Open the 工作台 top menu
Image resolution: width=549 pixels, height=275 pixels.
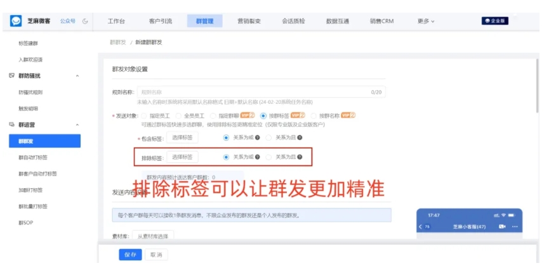coord(116,22)
